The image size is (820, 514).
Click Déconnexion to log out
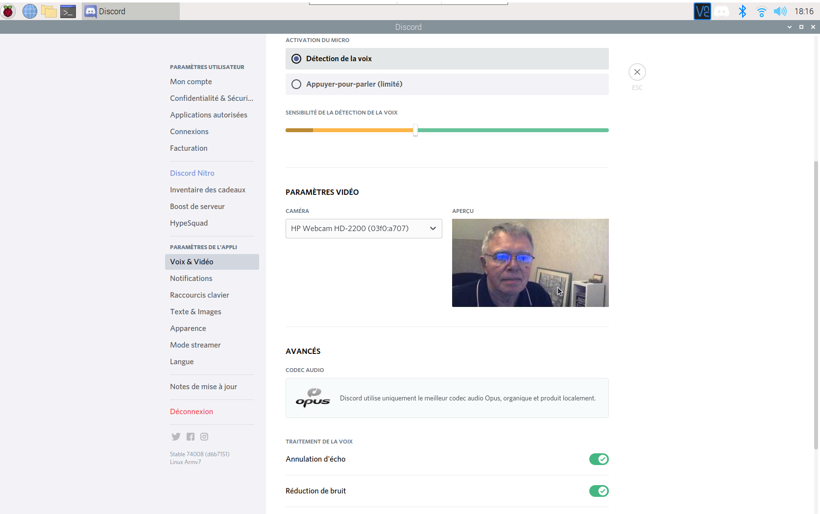[x=212, y=412]
